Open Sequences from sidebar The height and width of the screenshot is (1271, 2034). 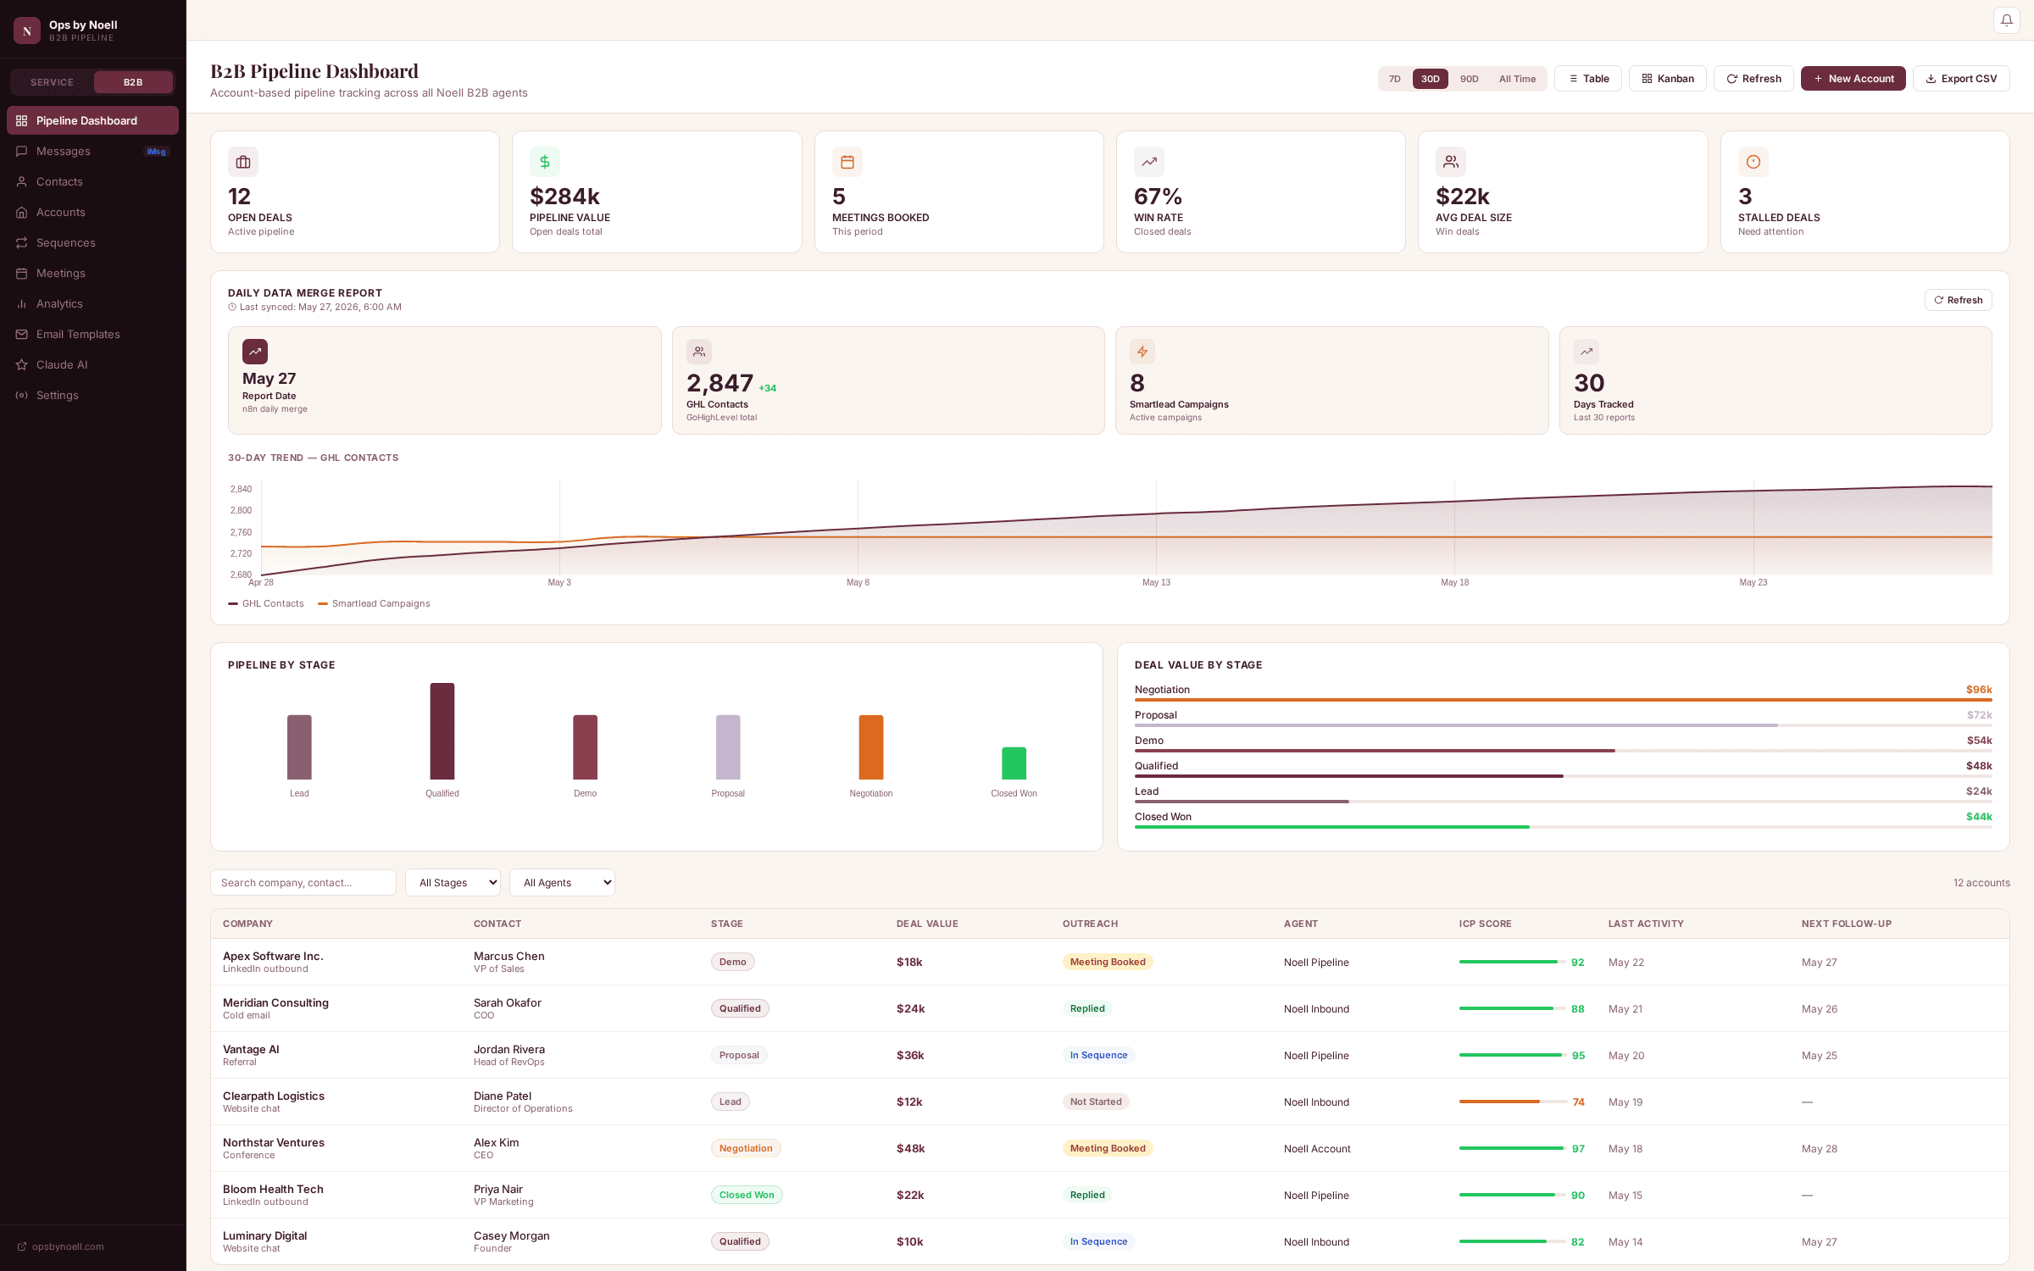point(92,242)
